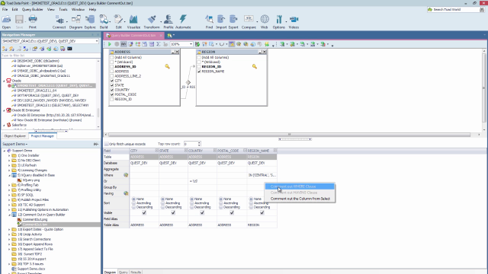Open the Transform tool
The height and width of the screenshot is (274, 488).
[152, 22]
